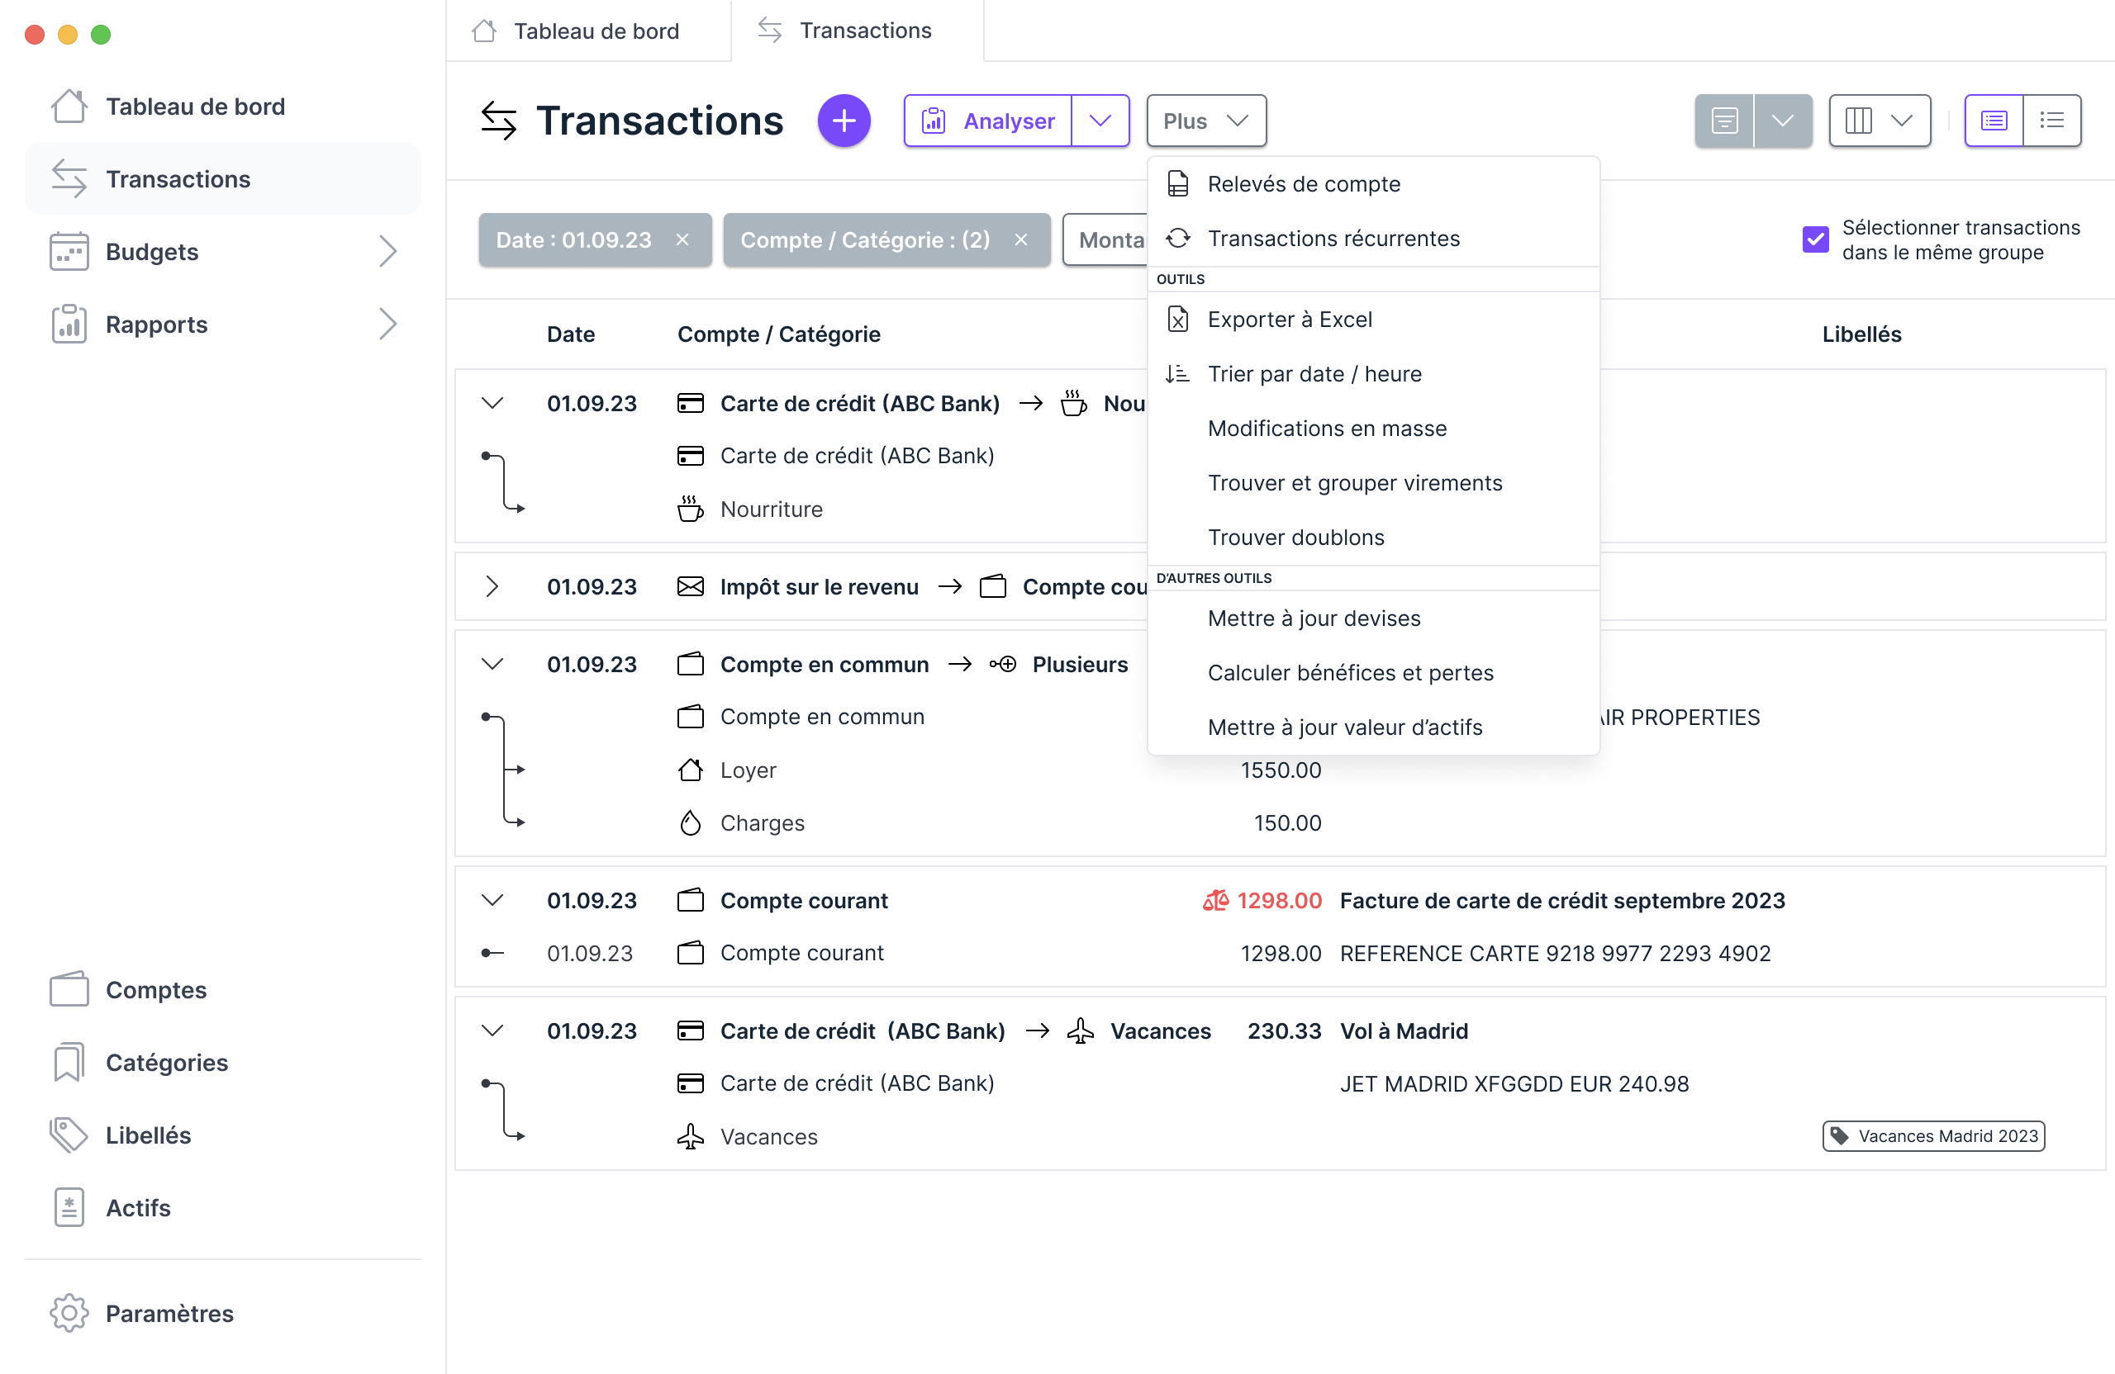Remove the Date: 01.09.23 filter

point(682,239)
